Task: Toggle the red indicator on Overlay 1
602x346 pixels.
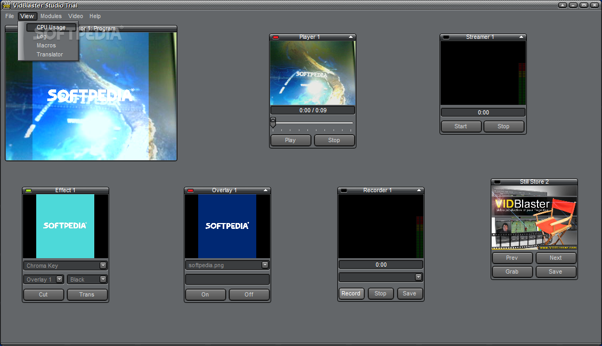Action: click(190, 191)
